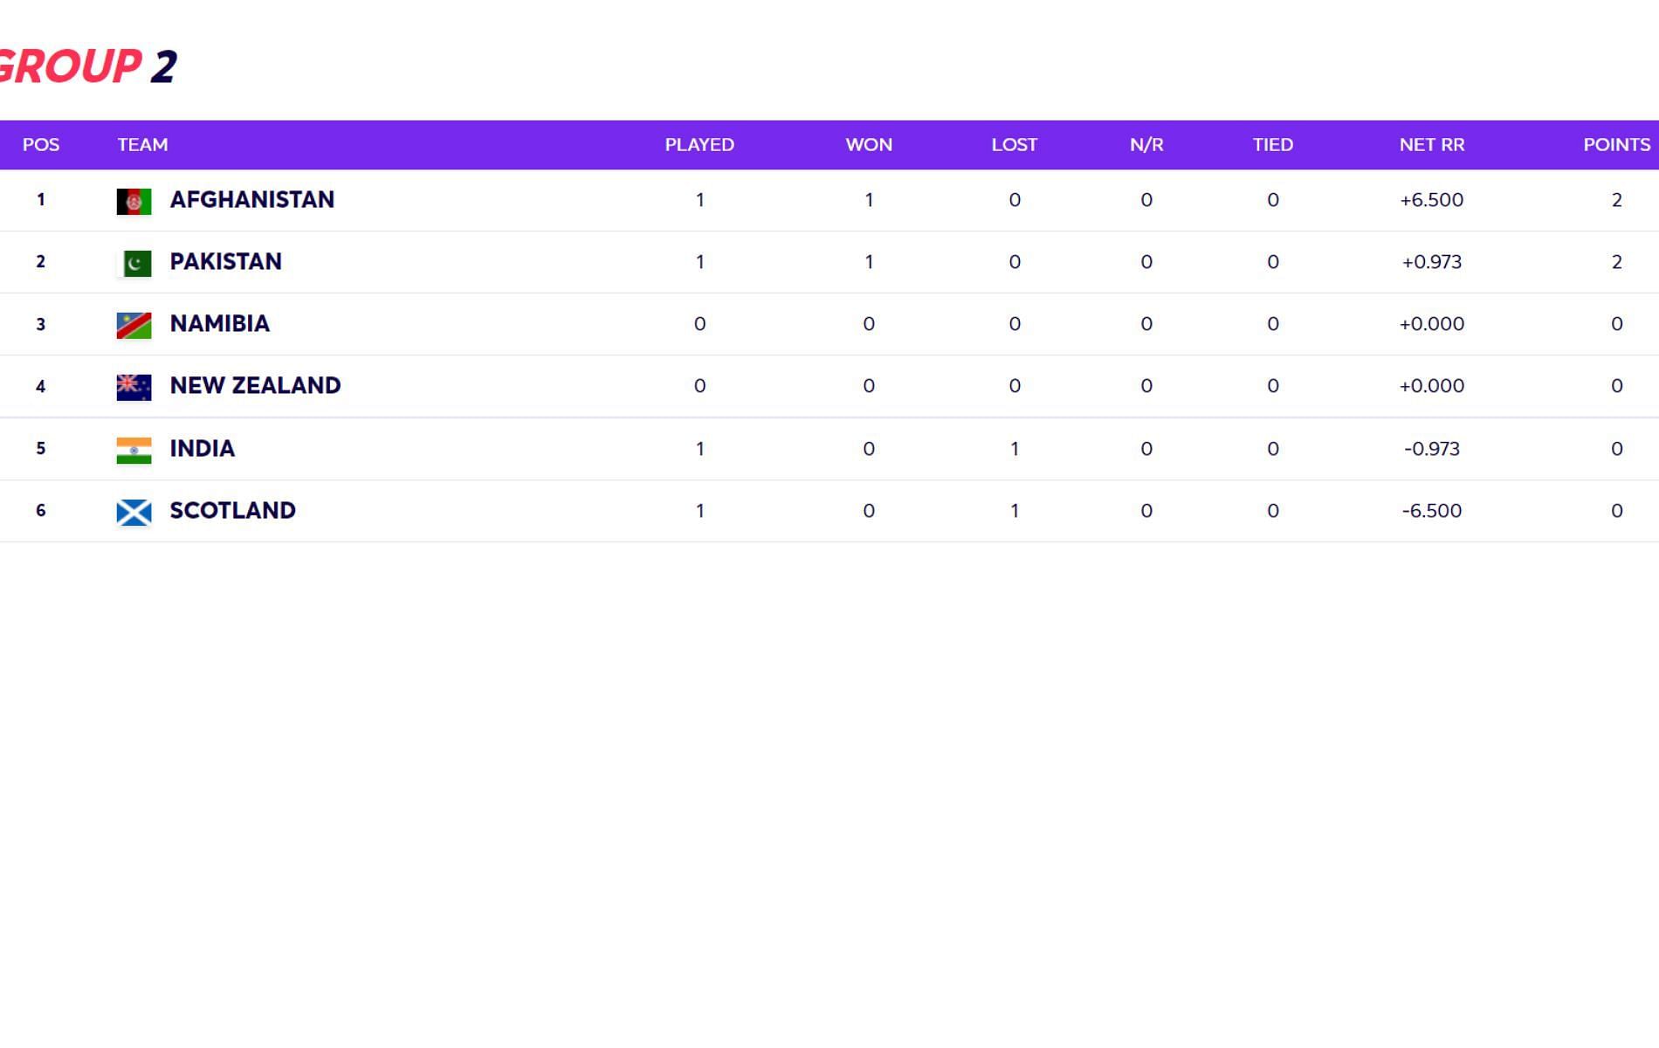Click the PLAYED column header
Screen dimensions: 1659x1048
(699, 145)
